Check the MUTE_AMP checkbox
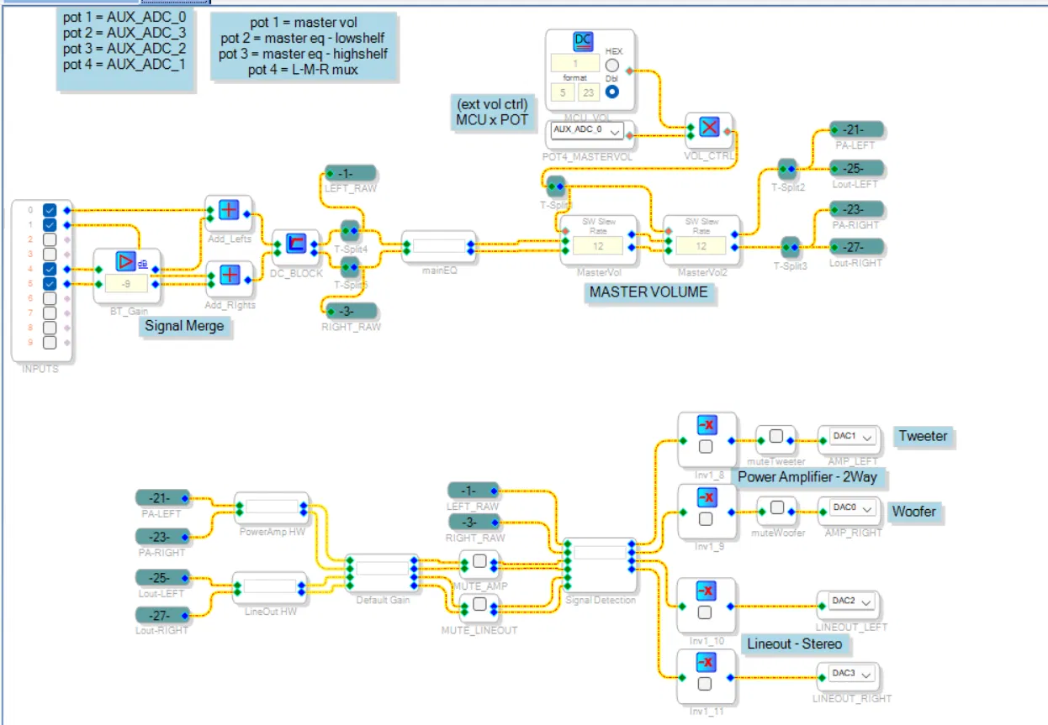The image size is (1048, 725). (479, 561)
